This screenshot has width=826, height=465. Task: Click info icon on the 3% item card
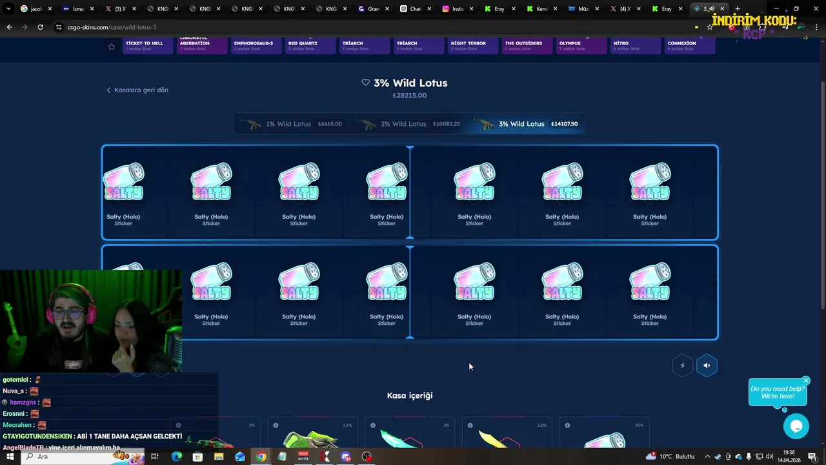(178, 425)
